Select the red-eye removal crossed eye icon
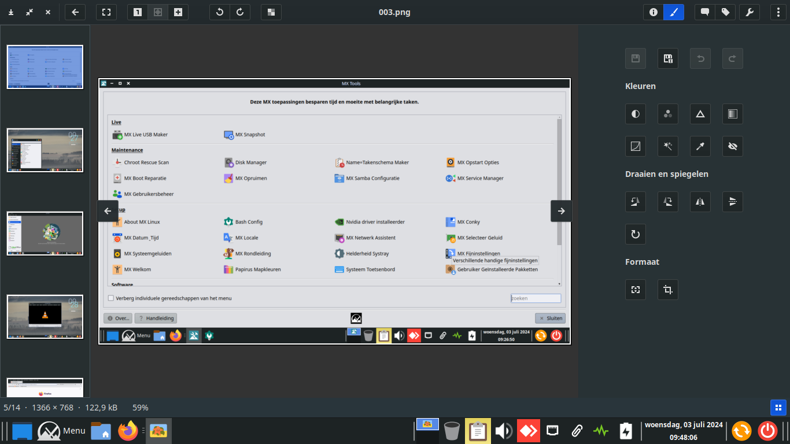790x444 pixels. (x=733, y=146)
